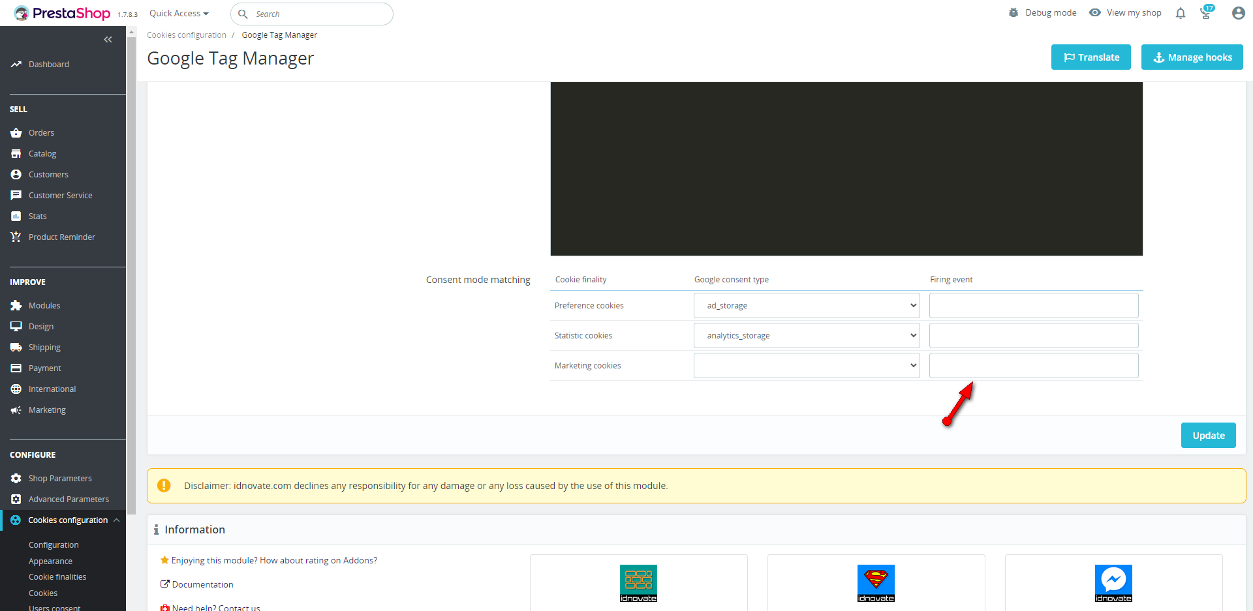
Task: Click the Orders basket icon
Action: [x=16, y=133]
